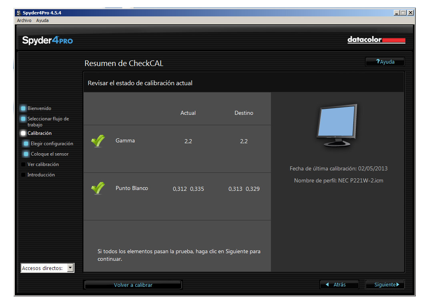Viewport: 431px width, 306px height.
Task: Click the monitor illustration image
Action: tap(337, 126)
